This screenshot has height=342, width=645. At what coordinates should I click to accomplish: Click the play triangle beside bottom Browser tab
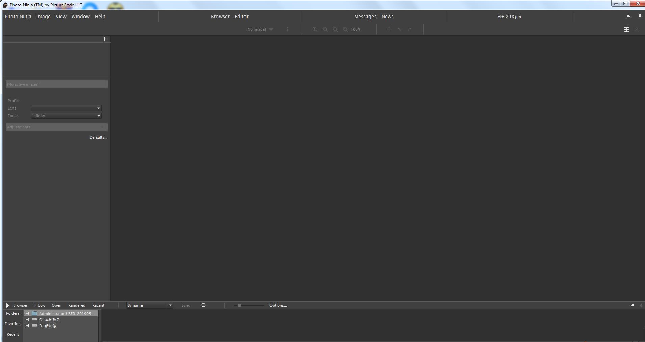(x=7, y=305)
